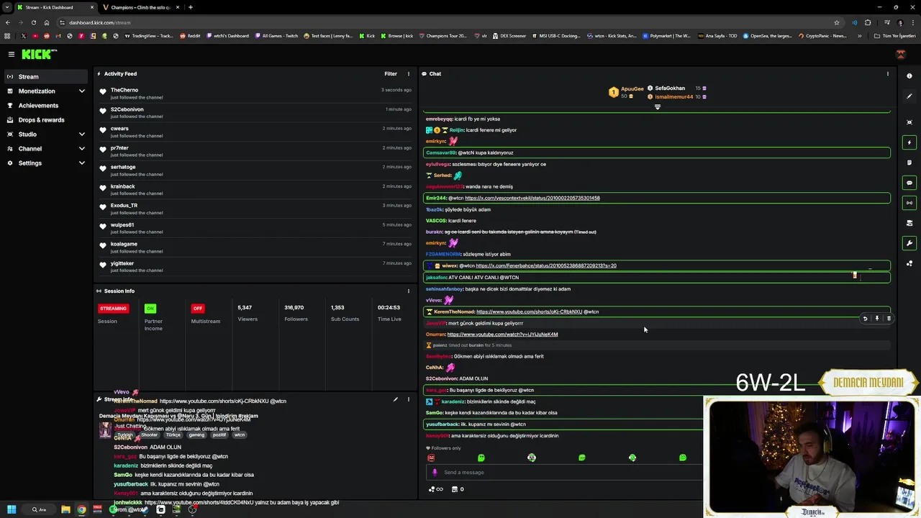This screenshot has height=518, width=921.
Task: Click the red Kick icon top right
Action: (x=900, y=54)
